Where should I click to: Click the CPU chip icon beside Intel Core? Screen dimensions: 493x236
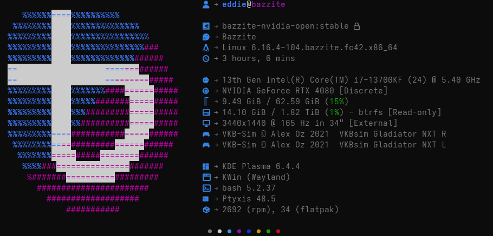[206, 80]
